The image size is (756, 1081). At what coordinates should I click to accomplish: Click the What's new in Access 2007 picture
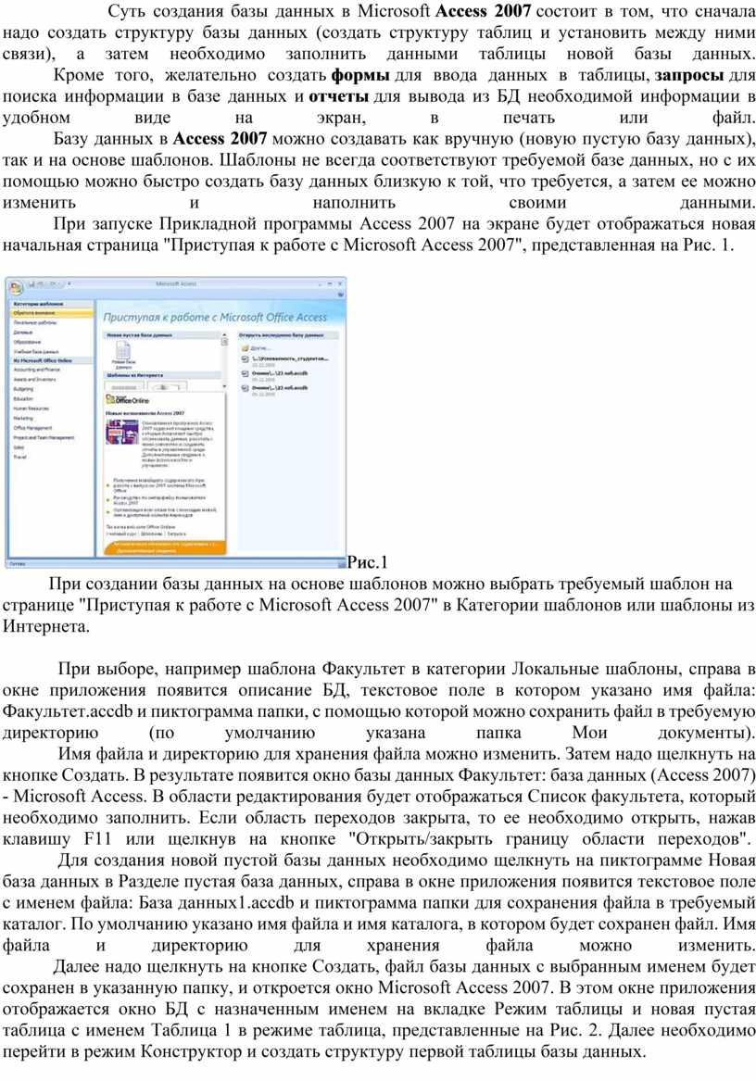(x=121, y=432)
